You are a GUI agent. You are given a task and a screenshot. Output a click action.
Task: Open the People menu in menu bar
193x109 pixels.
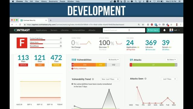(62, 1)
